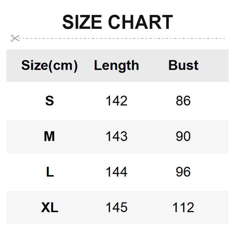Screen dimensions: 235x235
Task: Choose the M size row label
Action: [49, 137]
